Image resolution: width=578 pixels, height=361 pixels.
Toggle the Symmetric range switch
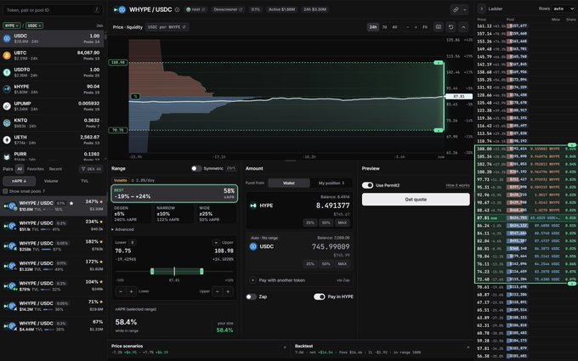coord(196,168)
